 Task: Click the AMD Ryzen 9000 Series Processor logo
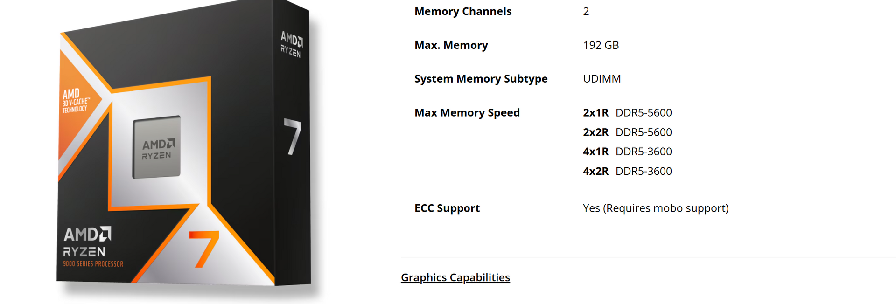(93, 247)
